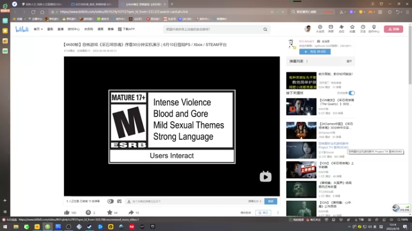Open the 漫画 menu item
Viewport: 412px width, 231px height.
(100, 29)
